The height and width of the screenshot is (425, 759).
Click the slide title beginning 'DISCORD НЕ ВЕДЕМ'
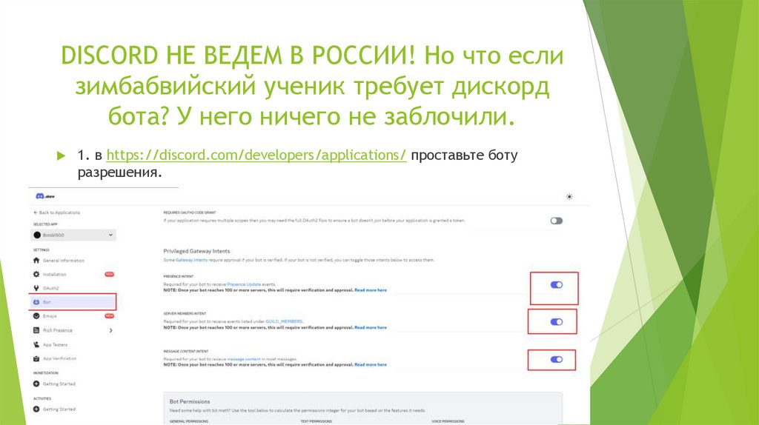click(x=312, y=86)
